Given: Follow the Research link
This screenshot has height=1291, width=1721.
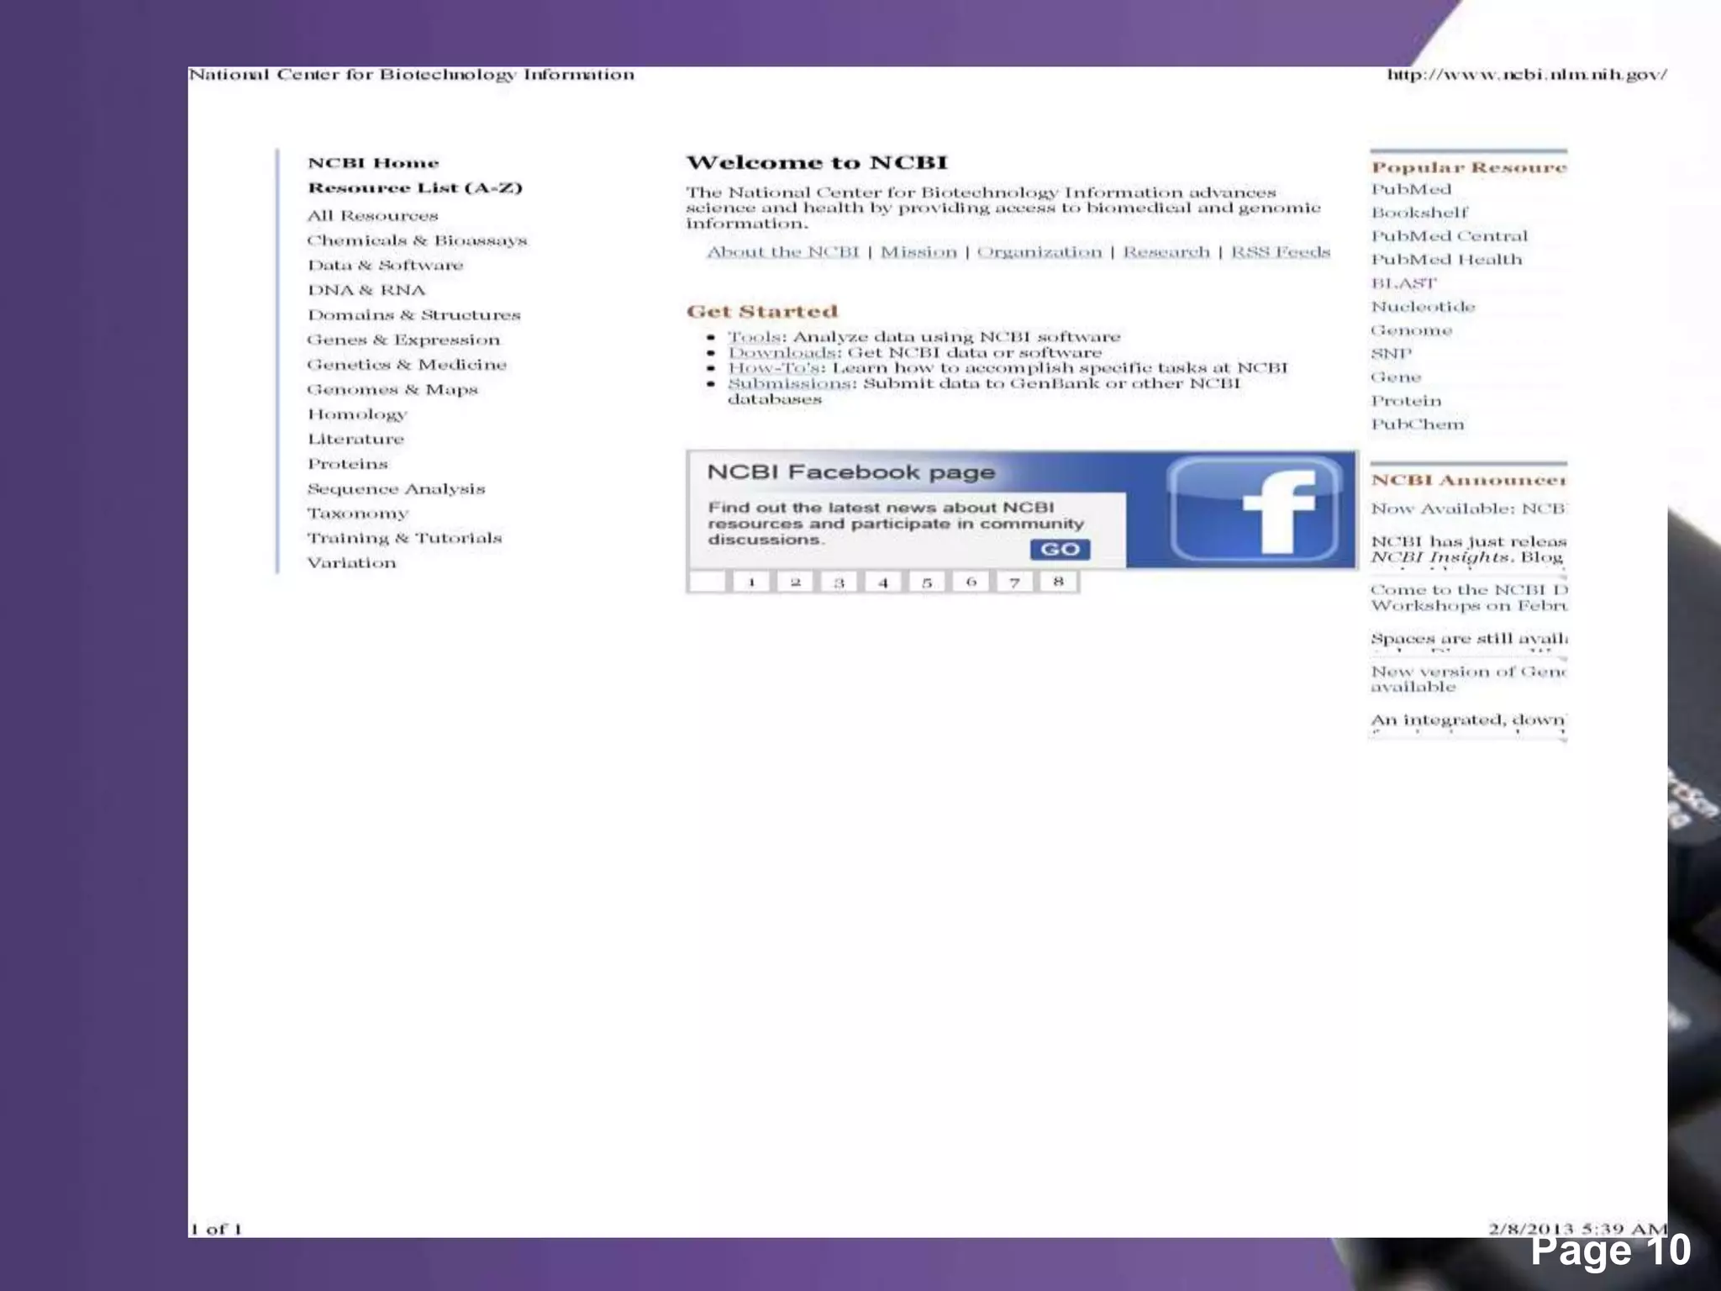Looking at the screenshot, I should 1166,252.
